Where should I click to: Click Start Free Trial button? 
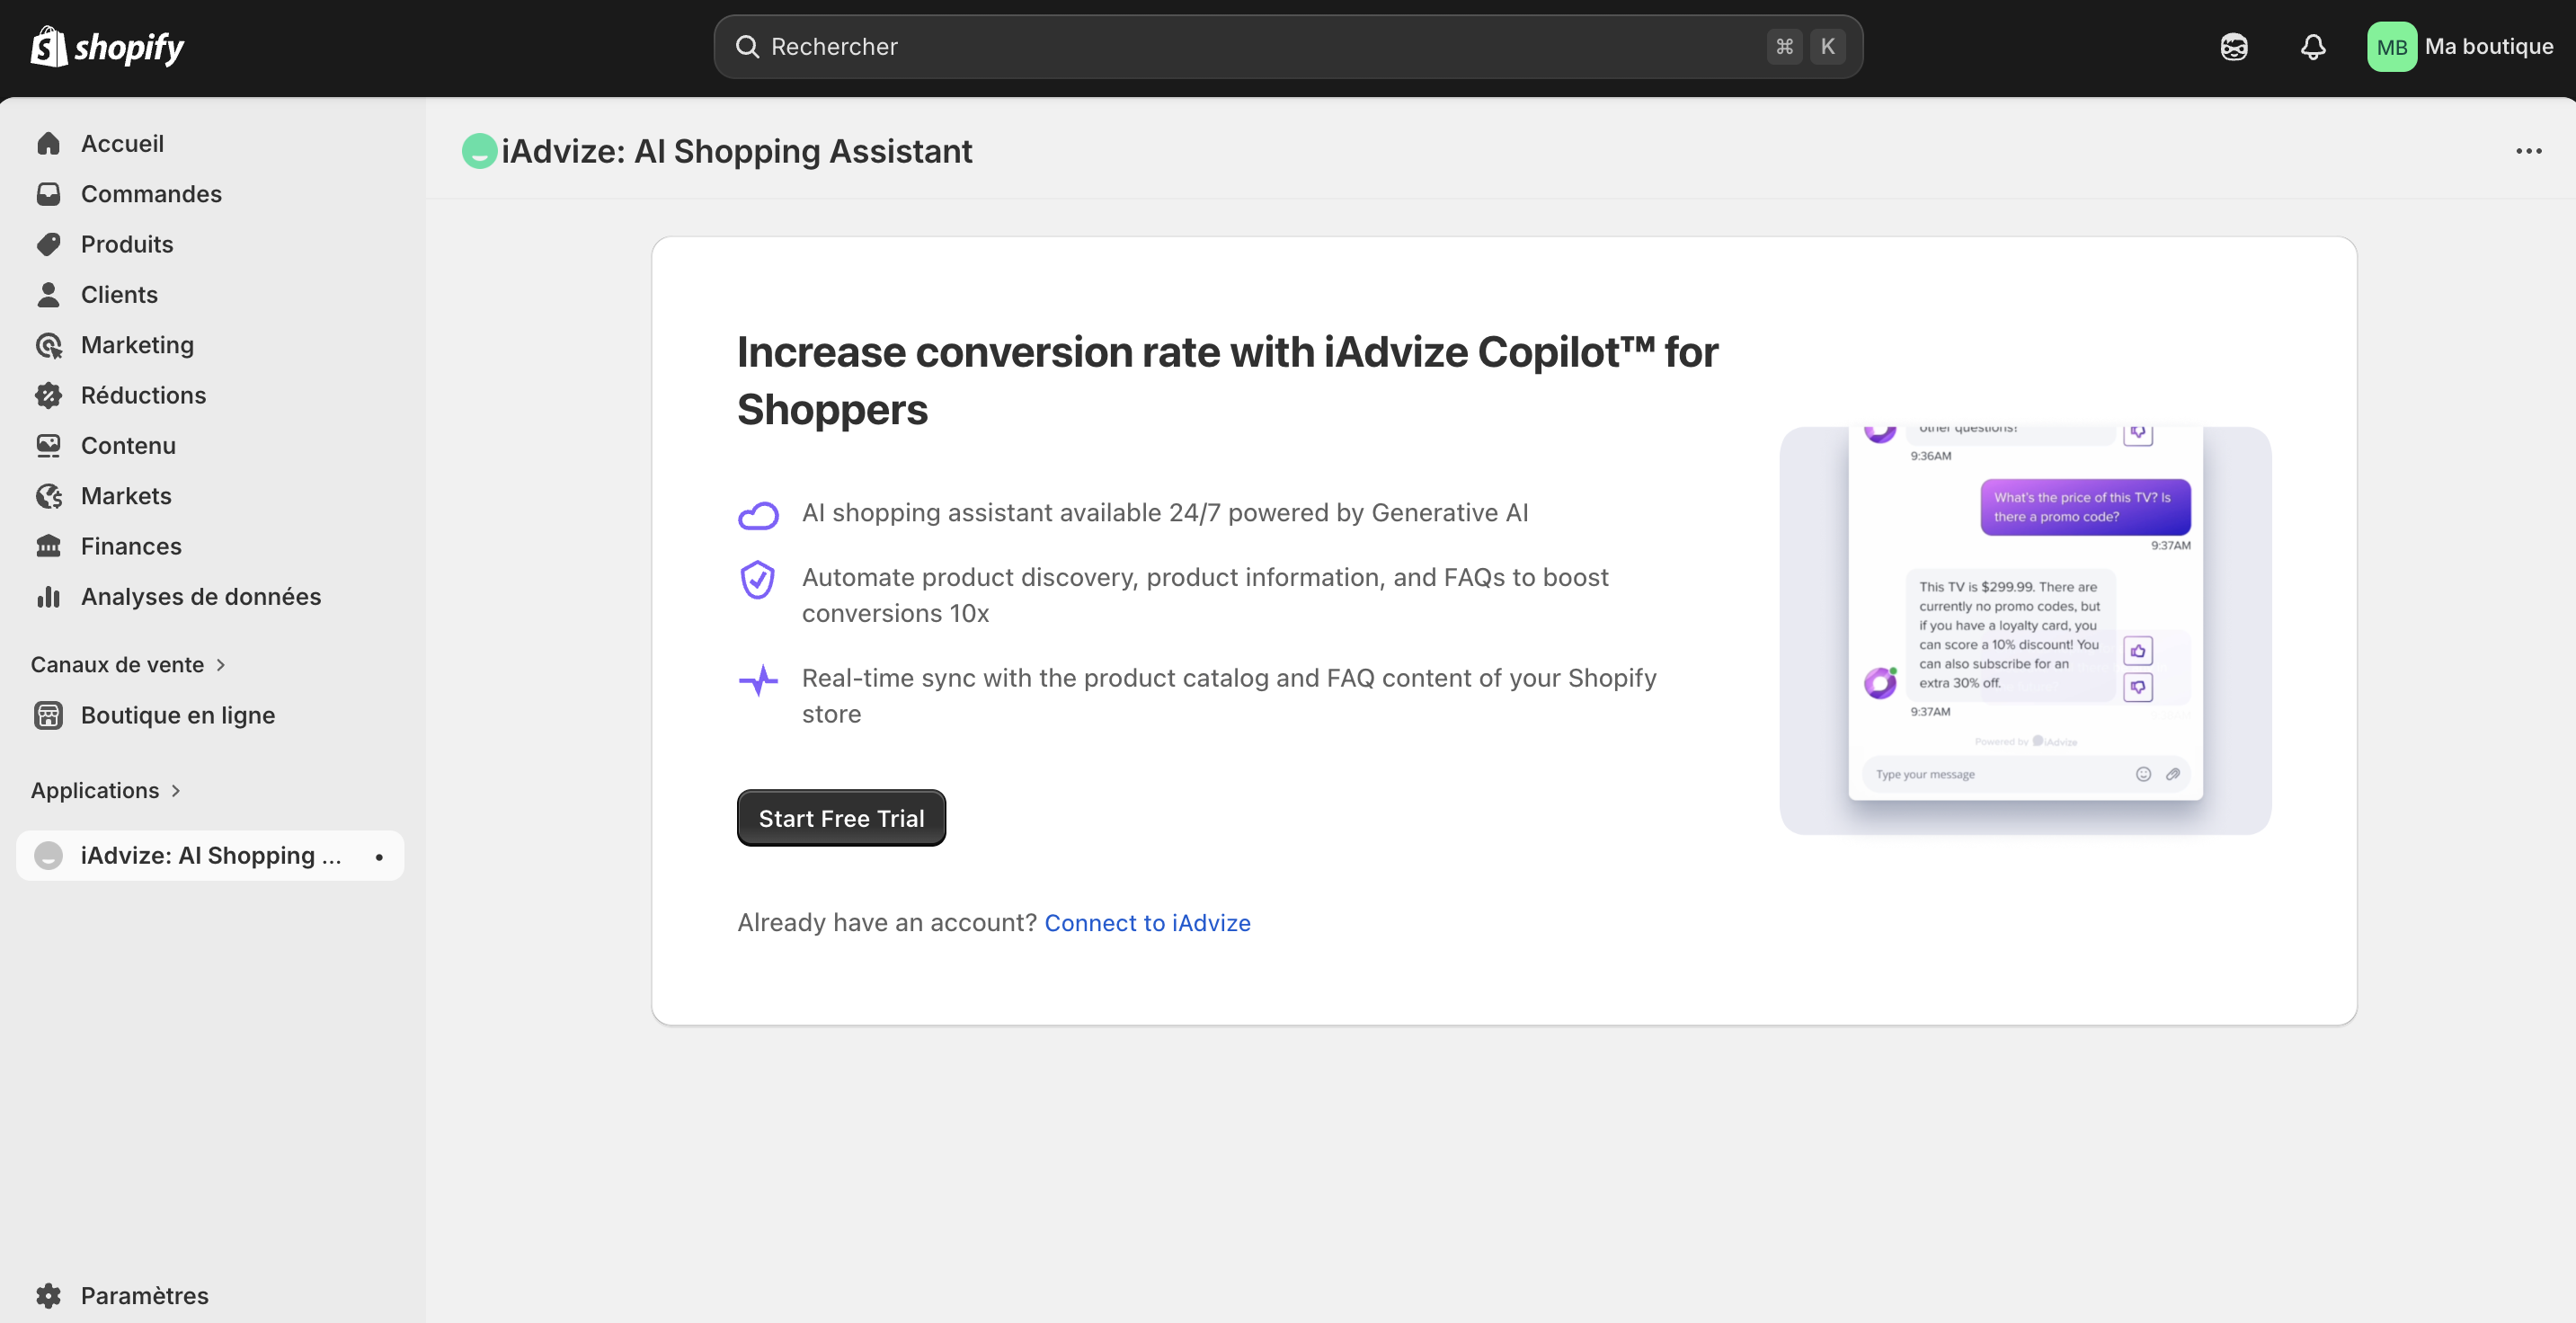(841, 818)
